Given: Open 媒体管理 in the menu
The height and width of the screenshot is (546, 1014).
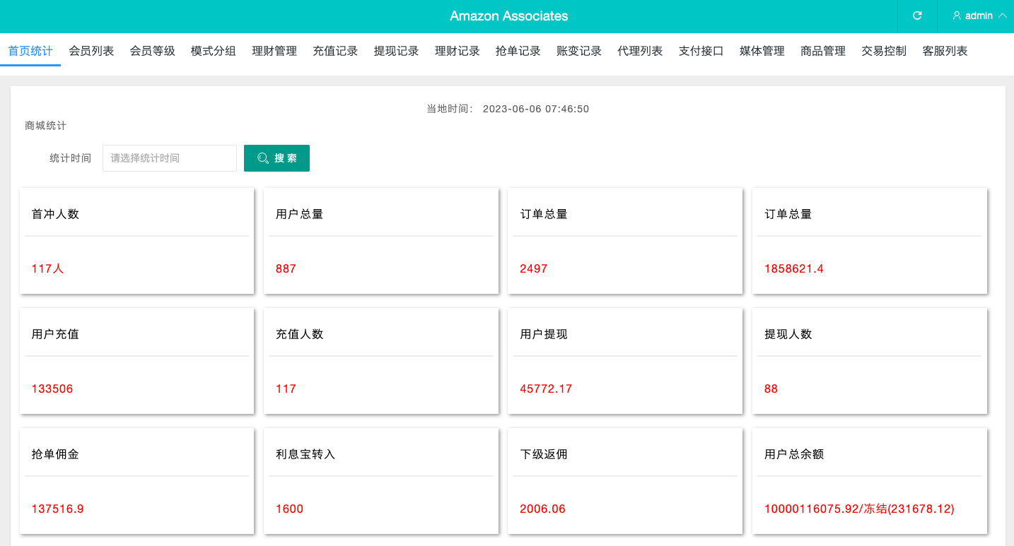Looking at the screenshot, I should click(762, 51).
